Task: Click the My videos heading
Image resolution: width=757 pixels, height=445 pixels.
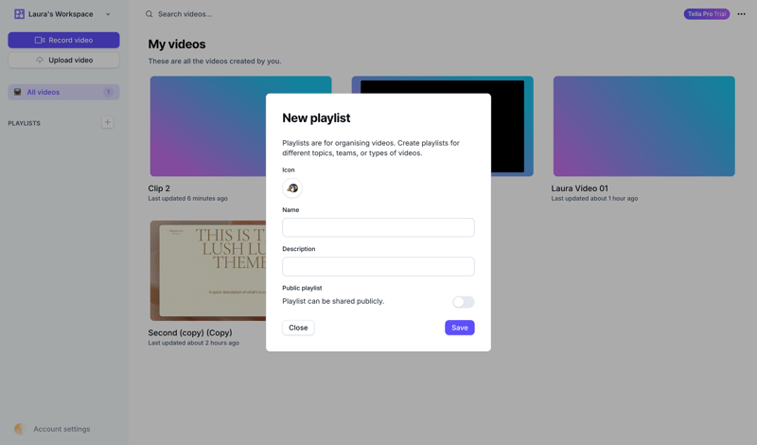Action: click(x=177, y=44)
